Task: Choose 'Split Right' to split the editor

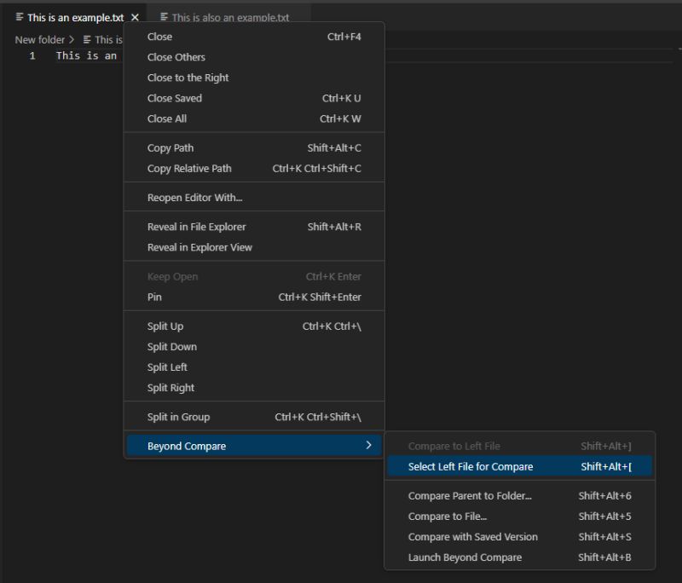Action: pos(172,387)
